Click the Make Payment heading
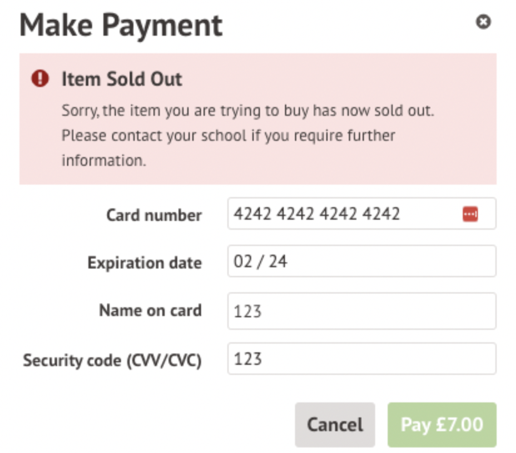 121,25
